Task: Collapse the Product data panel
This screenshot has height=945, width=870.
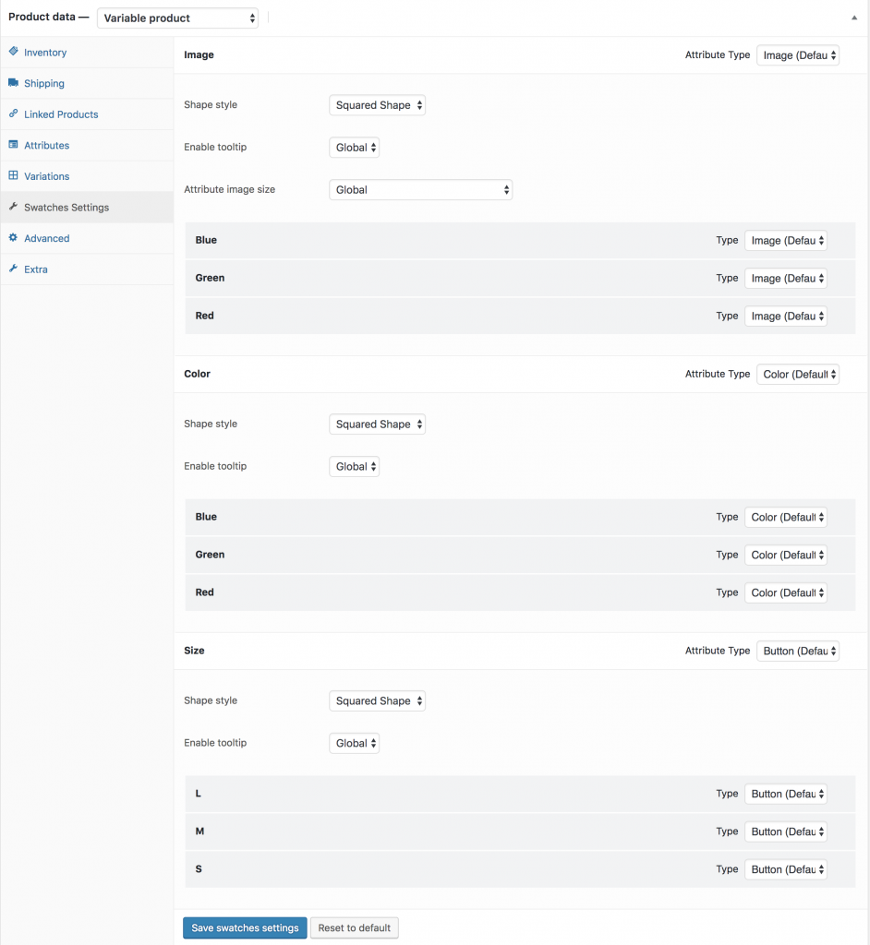Action: click(x=854, y=17)
